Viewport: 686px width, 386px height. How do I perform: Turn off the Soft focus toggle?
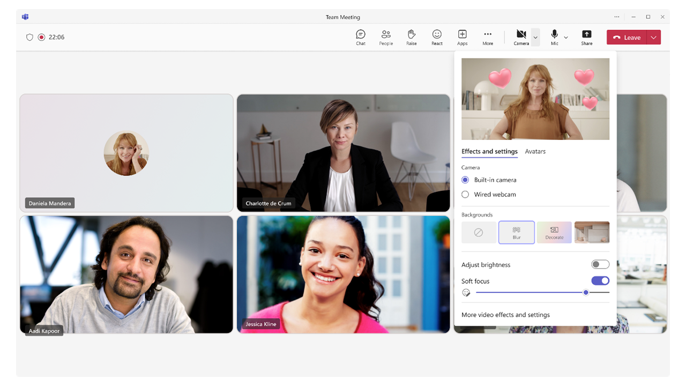pyautogui.click(x=600, y=280)
